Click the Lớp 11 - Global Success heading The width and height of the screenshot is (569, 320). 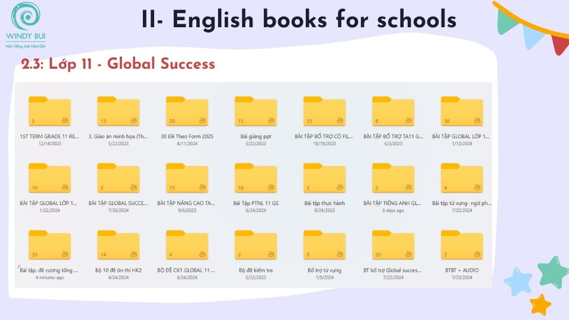118,64
